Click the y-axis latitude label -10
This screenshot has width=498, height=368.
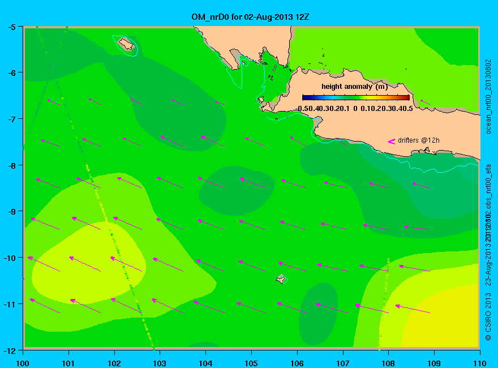tap(10, 258)
